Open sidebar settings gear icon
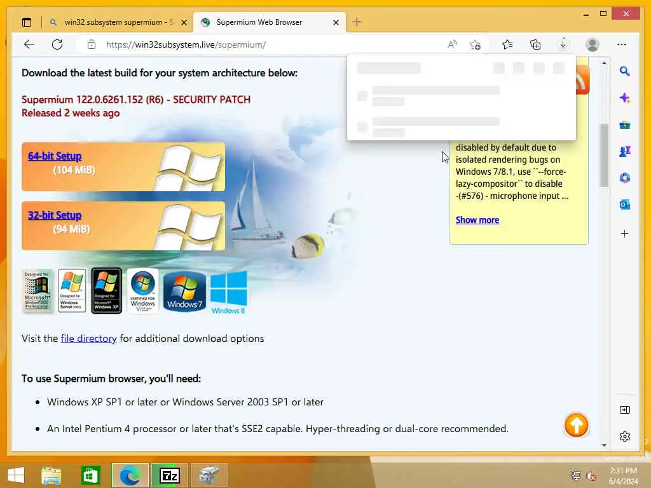The image size is (651, 488). 624,437
